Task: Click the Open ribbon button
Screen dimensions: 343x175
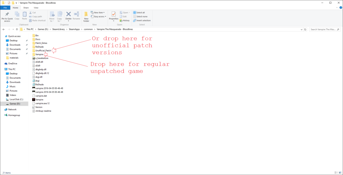Action: point(125,13)
